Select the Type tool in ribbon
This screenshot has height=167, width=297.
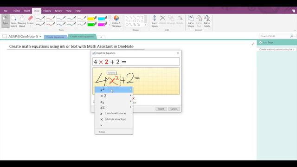[x=6, y=21]
